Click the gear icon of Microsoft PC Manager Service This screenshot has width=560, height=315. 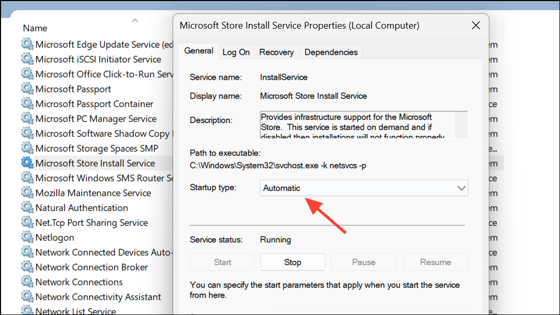pyautogui.click(x=27, y=118)
